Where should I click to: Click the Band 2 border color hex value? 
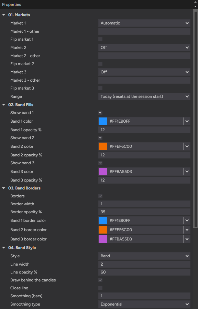tap(121, 229)
